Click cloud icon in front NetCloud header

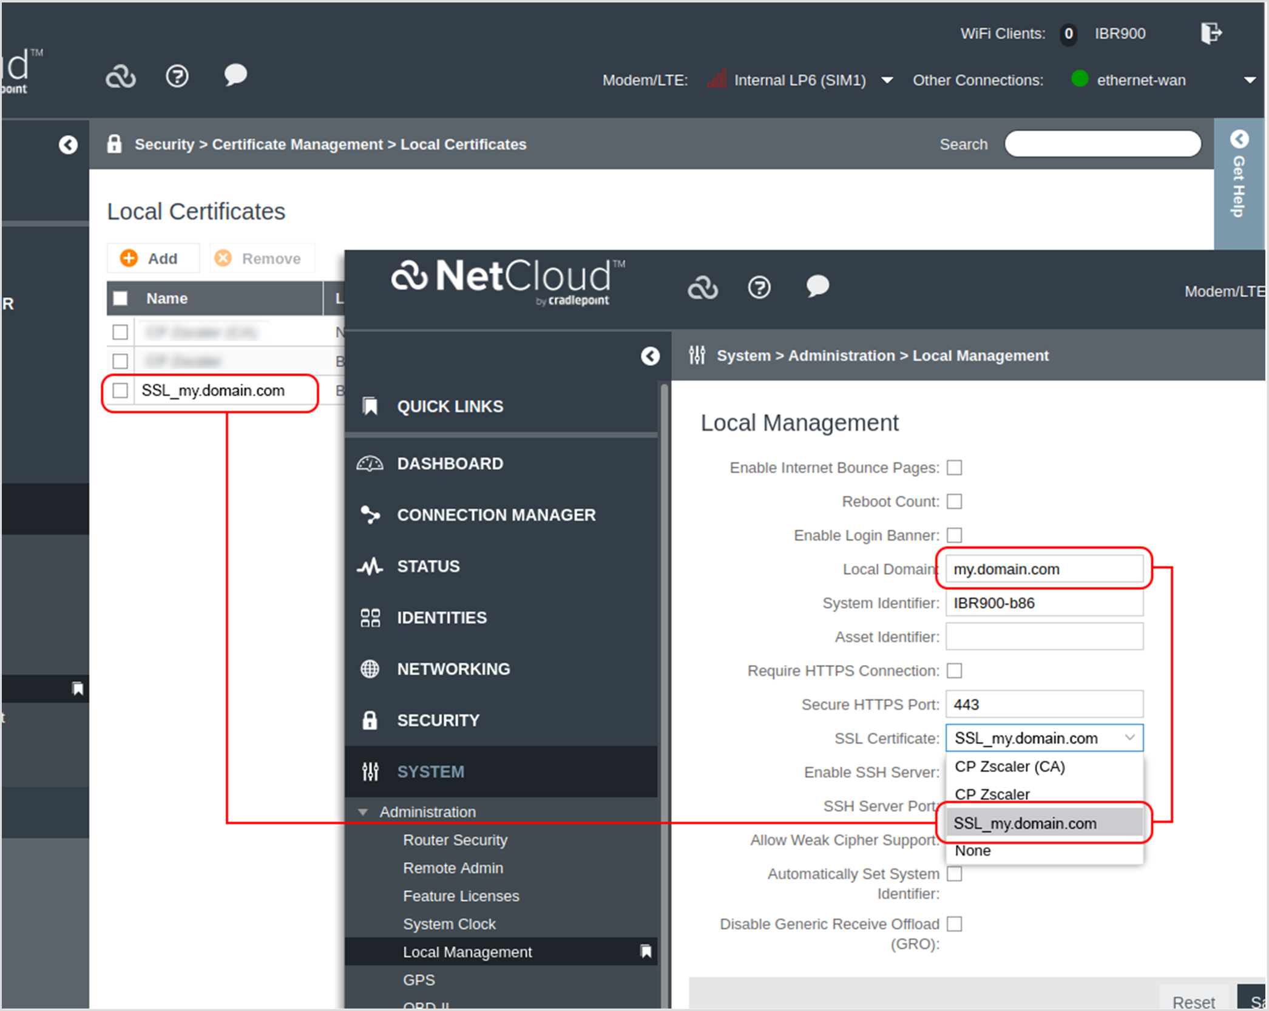[x=703, y=288]
